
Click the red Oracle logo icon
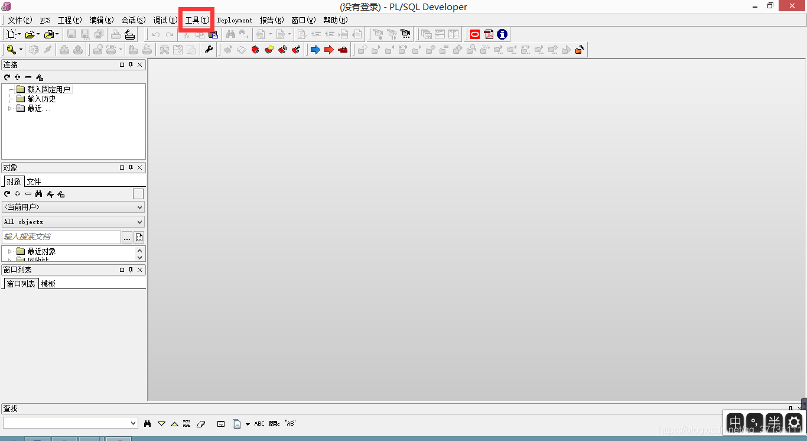click(475, 34)
